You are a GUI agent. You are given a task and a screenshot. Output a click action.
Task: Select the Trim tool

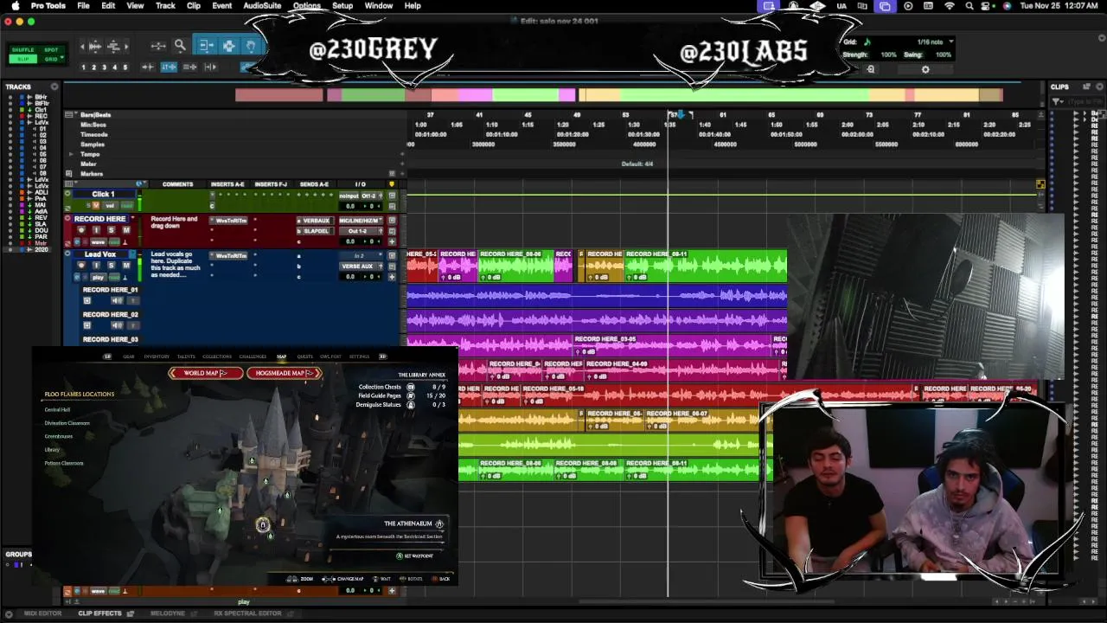[x=206, y=46]
